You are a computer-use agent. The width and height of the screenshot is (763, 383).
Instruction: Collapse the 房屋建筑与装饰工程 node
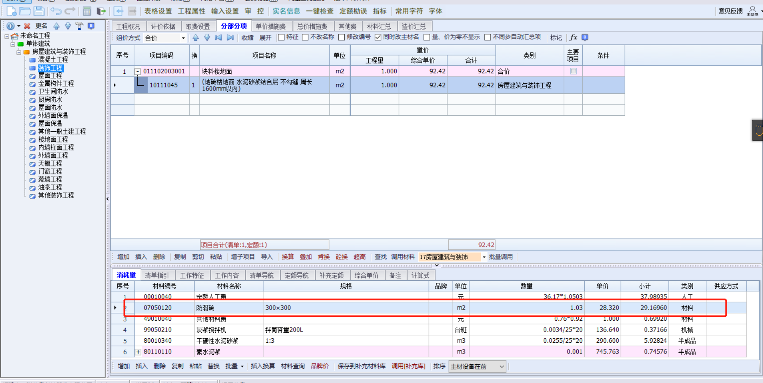[19, 52]
